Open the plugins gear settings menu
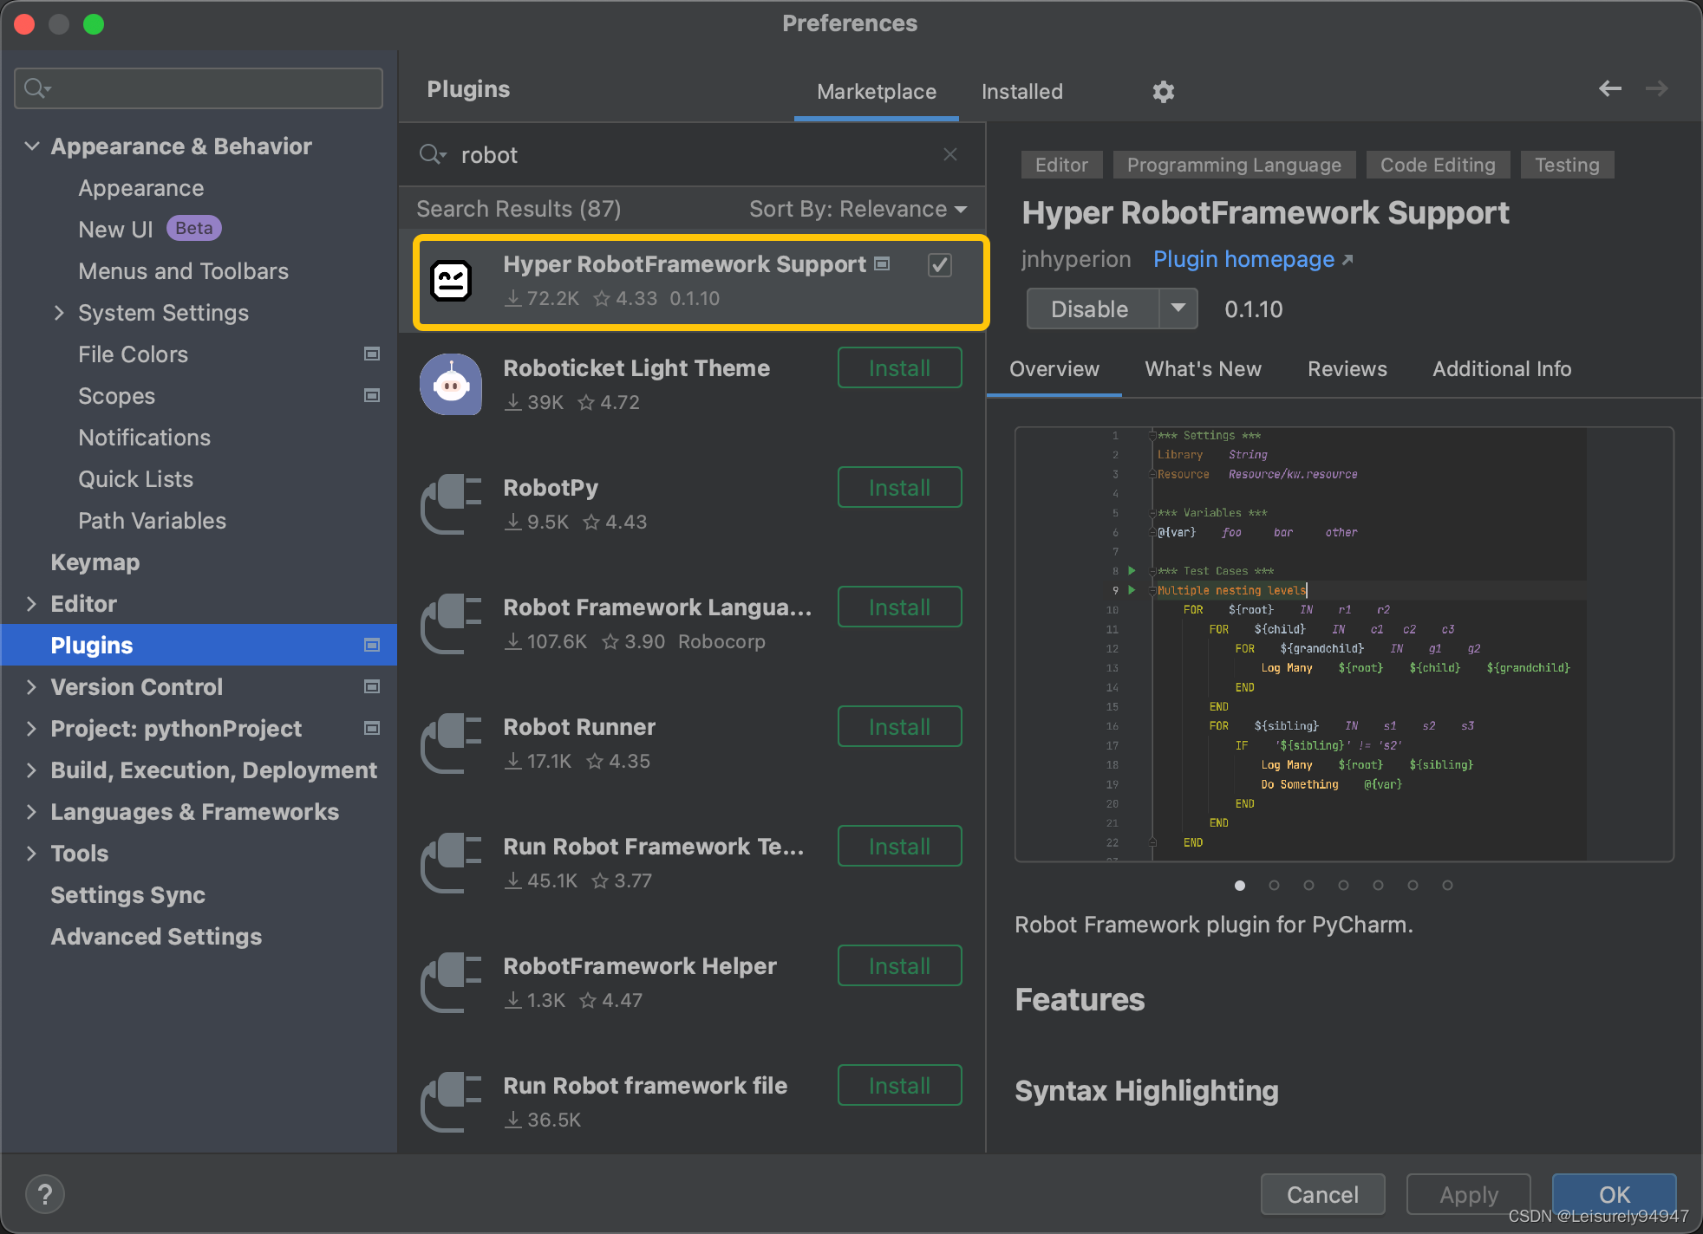The width and height of the screenshot is (1703, 1234). (x=1163, y=92)
